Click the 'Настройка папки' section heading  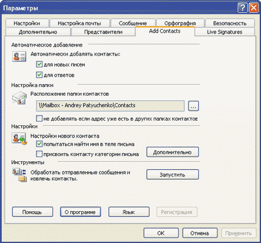pos(32,85)
